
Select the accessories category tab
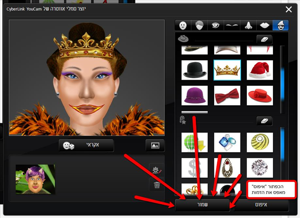tap(280, 25)
